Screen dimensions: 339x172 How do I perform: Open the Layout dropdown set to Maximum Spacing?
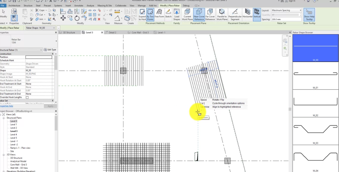coord(286,10)
